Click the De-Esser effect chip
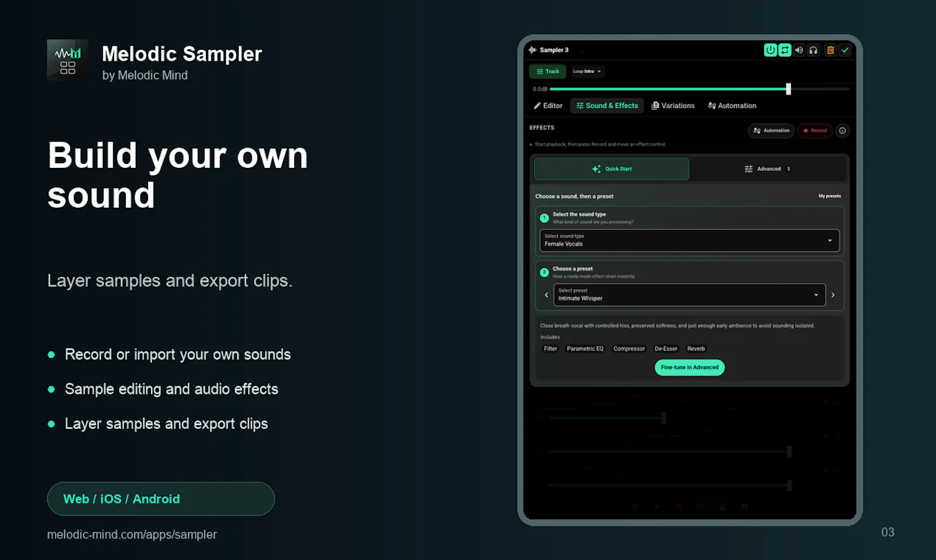The image size is (936, 560). 666,349
